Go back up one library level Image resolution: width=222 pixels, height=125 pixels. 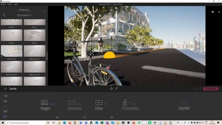tap(5, 15)
